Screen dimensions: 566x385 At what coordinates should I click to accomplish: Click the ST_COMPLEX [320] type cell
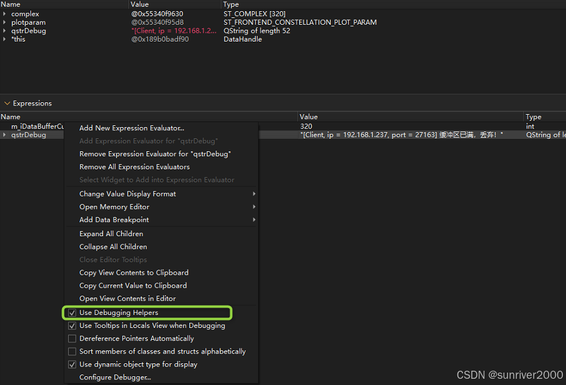(x=254, y=14)
